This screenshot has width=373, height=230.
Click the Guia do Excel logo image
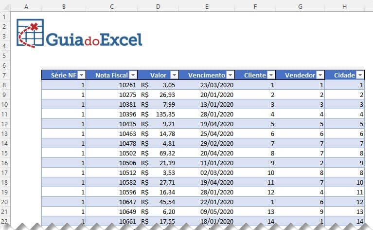(x=79, y=33)
